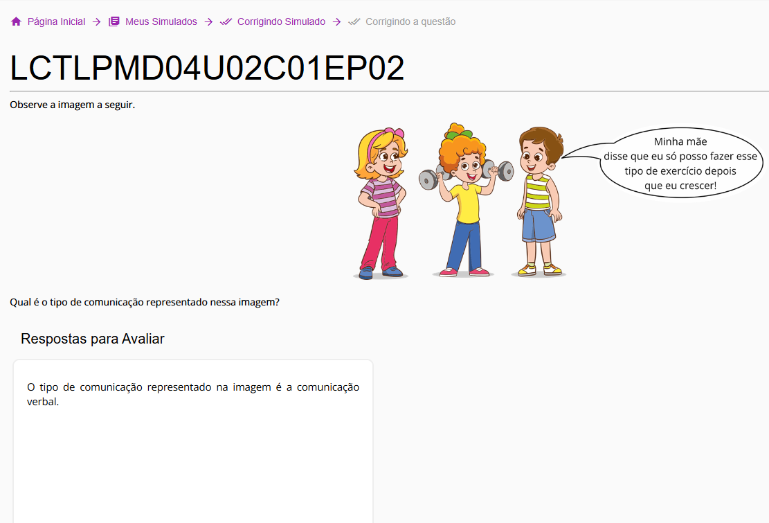Open the Meus Simulados breadcrumb link
Screen dimensions: 769x523
[161, 21]
